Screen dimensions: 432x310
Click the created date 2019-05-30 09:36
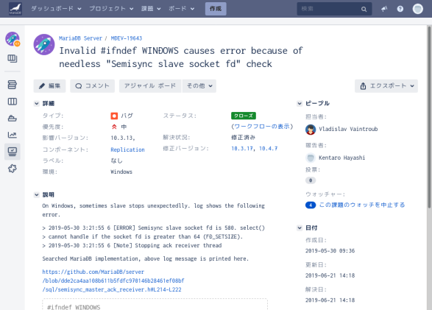330,251
